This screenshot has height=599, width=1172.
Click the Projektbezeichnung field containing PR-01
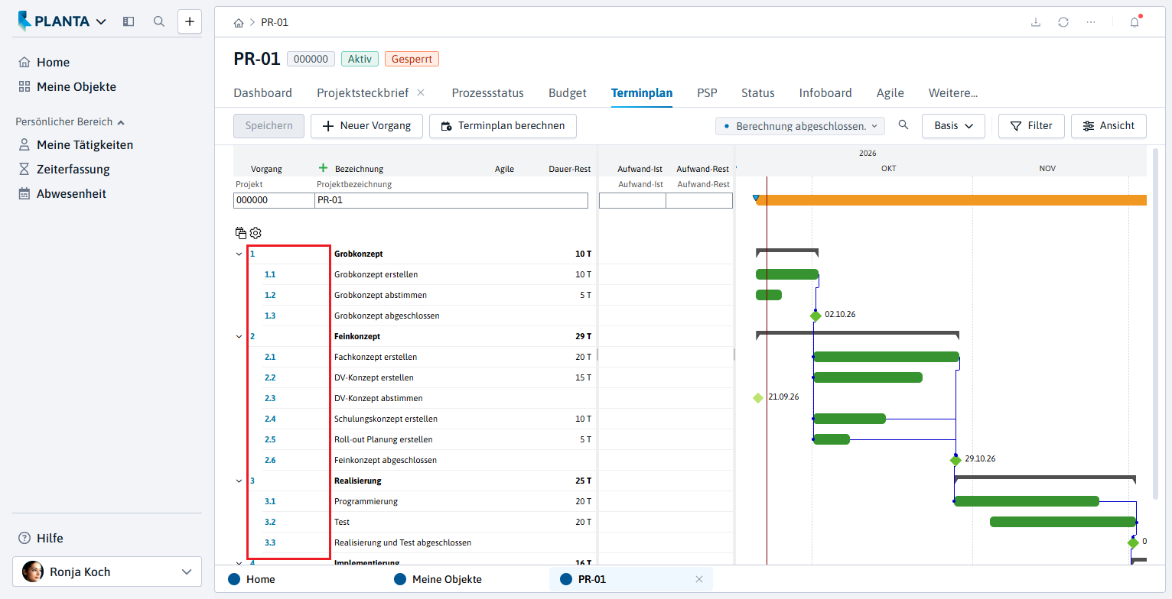(451, 200)
